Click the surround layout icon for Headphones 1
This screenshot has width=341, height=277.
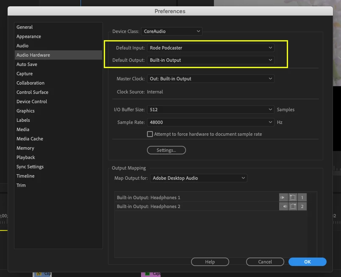point(293,197)
